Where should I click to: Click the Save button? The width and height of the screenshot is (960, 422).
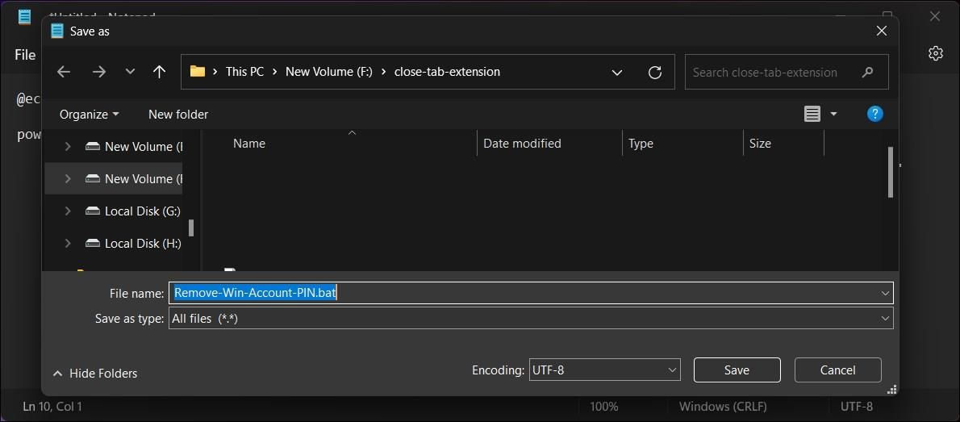pyautogui.click(x=737, y=370)
